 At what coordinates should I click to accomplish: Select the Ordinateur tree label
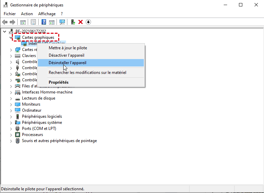point(32,110)
